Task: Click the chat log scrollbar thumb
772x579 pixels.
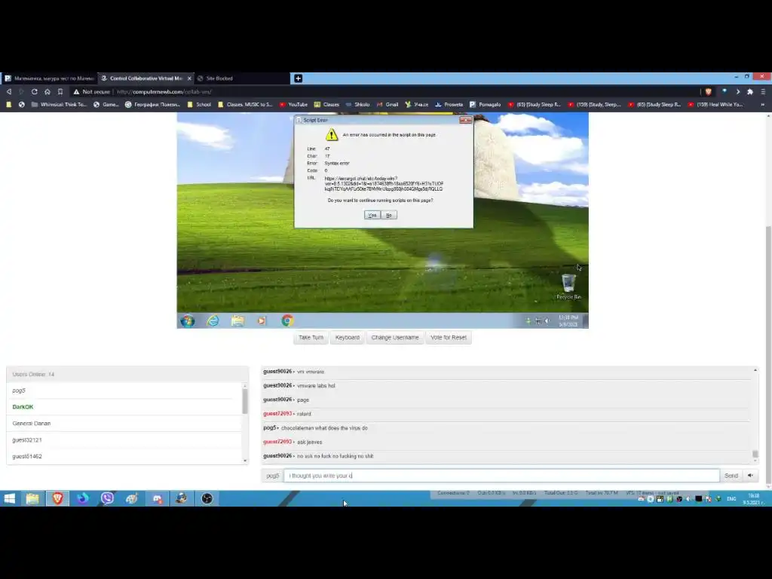Action: point(755,453)
